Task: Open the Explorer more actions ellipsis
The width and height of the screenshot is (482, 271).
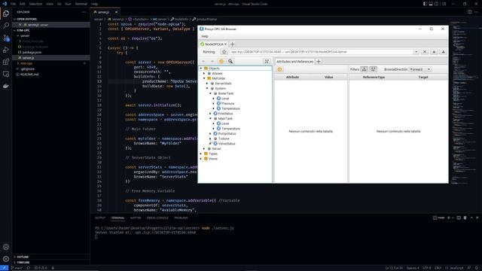Action: (x=84, y=12)
